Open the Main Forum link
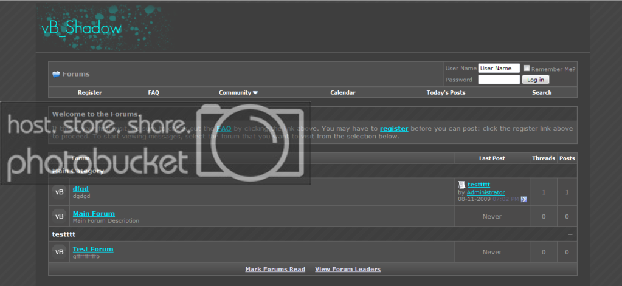The height and width of the screenshot is (286, 622). pos(94,214)
